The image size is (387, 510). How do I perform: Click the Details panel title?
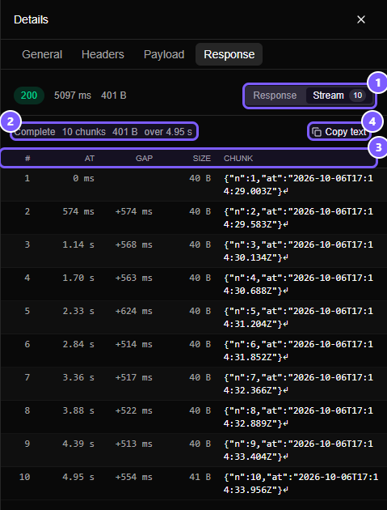point(32,19)
